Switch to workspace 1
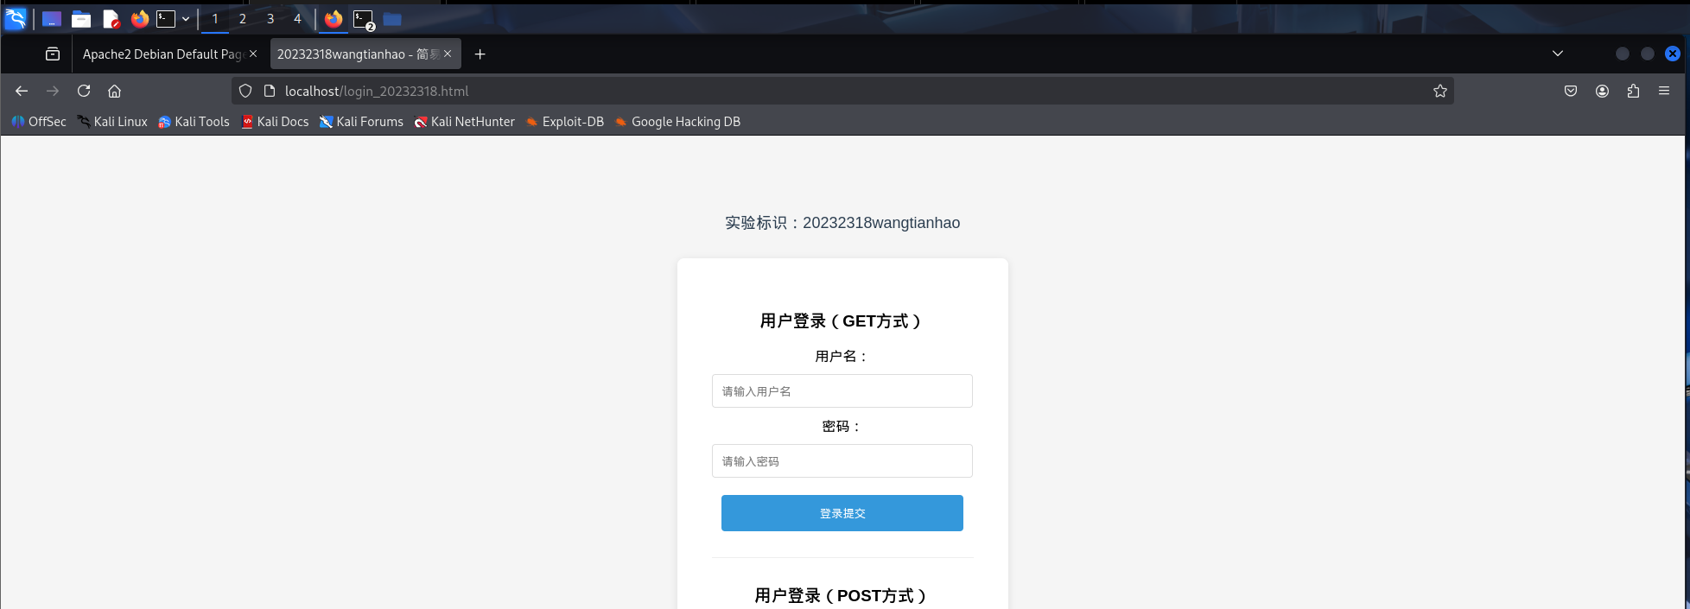1690x609 pixels. pyautogui.click(x=215, y=18)
